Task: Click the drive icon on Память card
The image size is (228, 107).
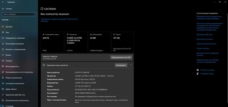Action: 114,35
